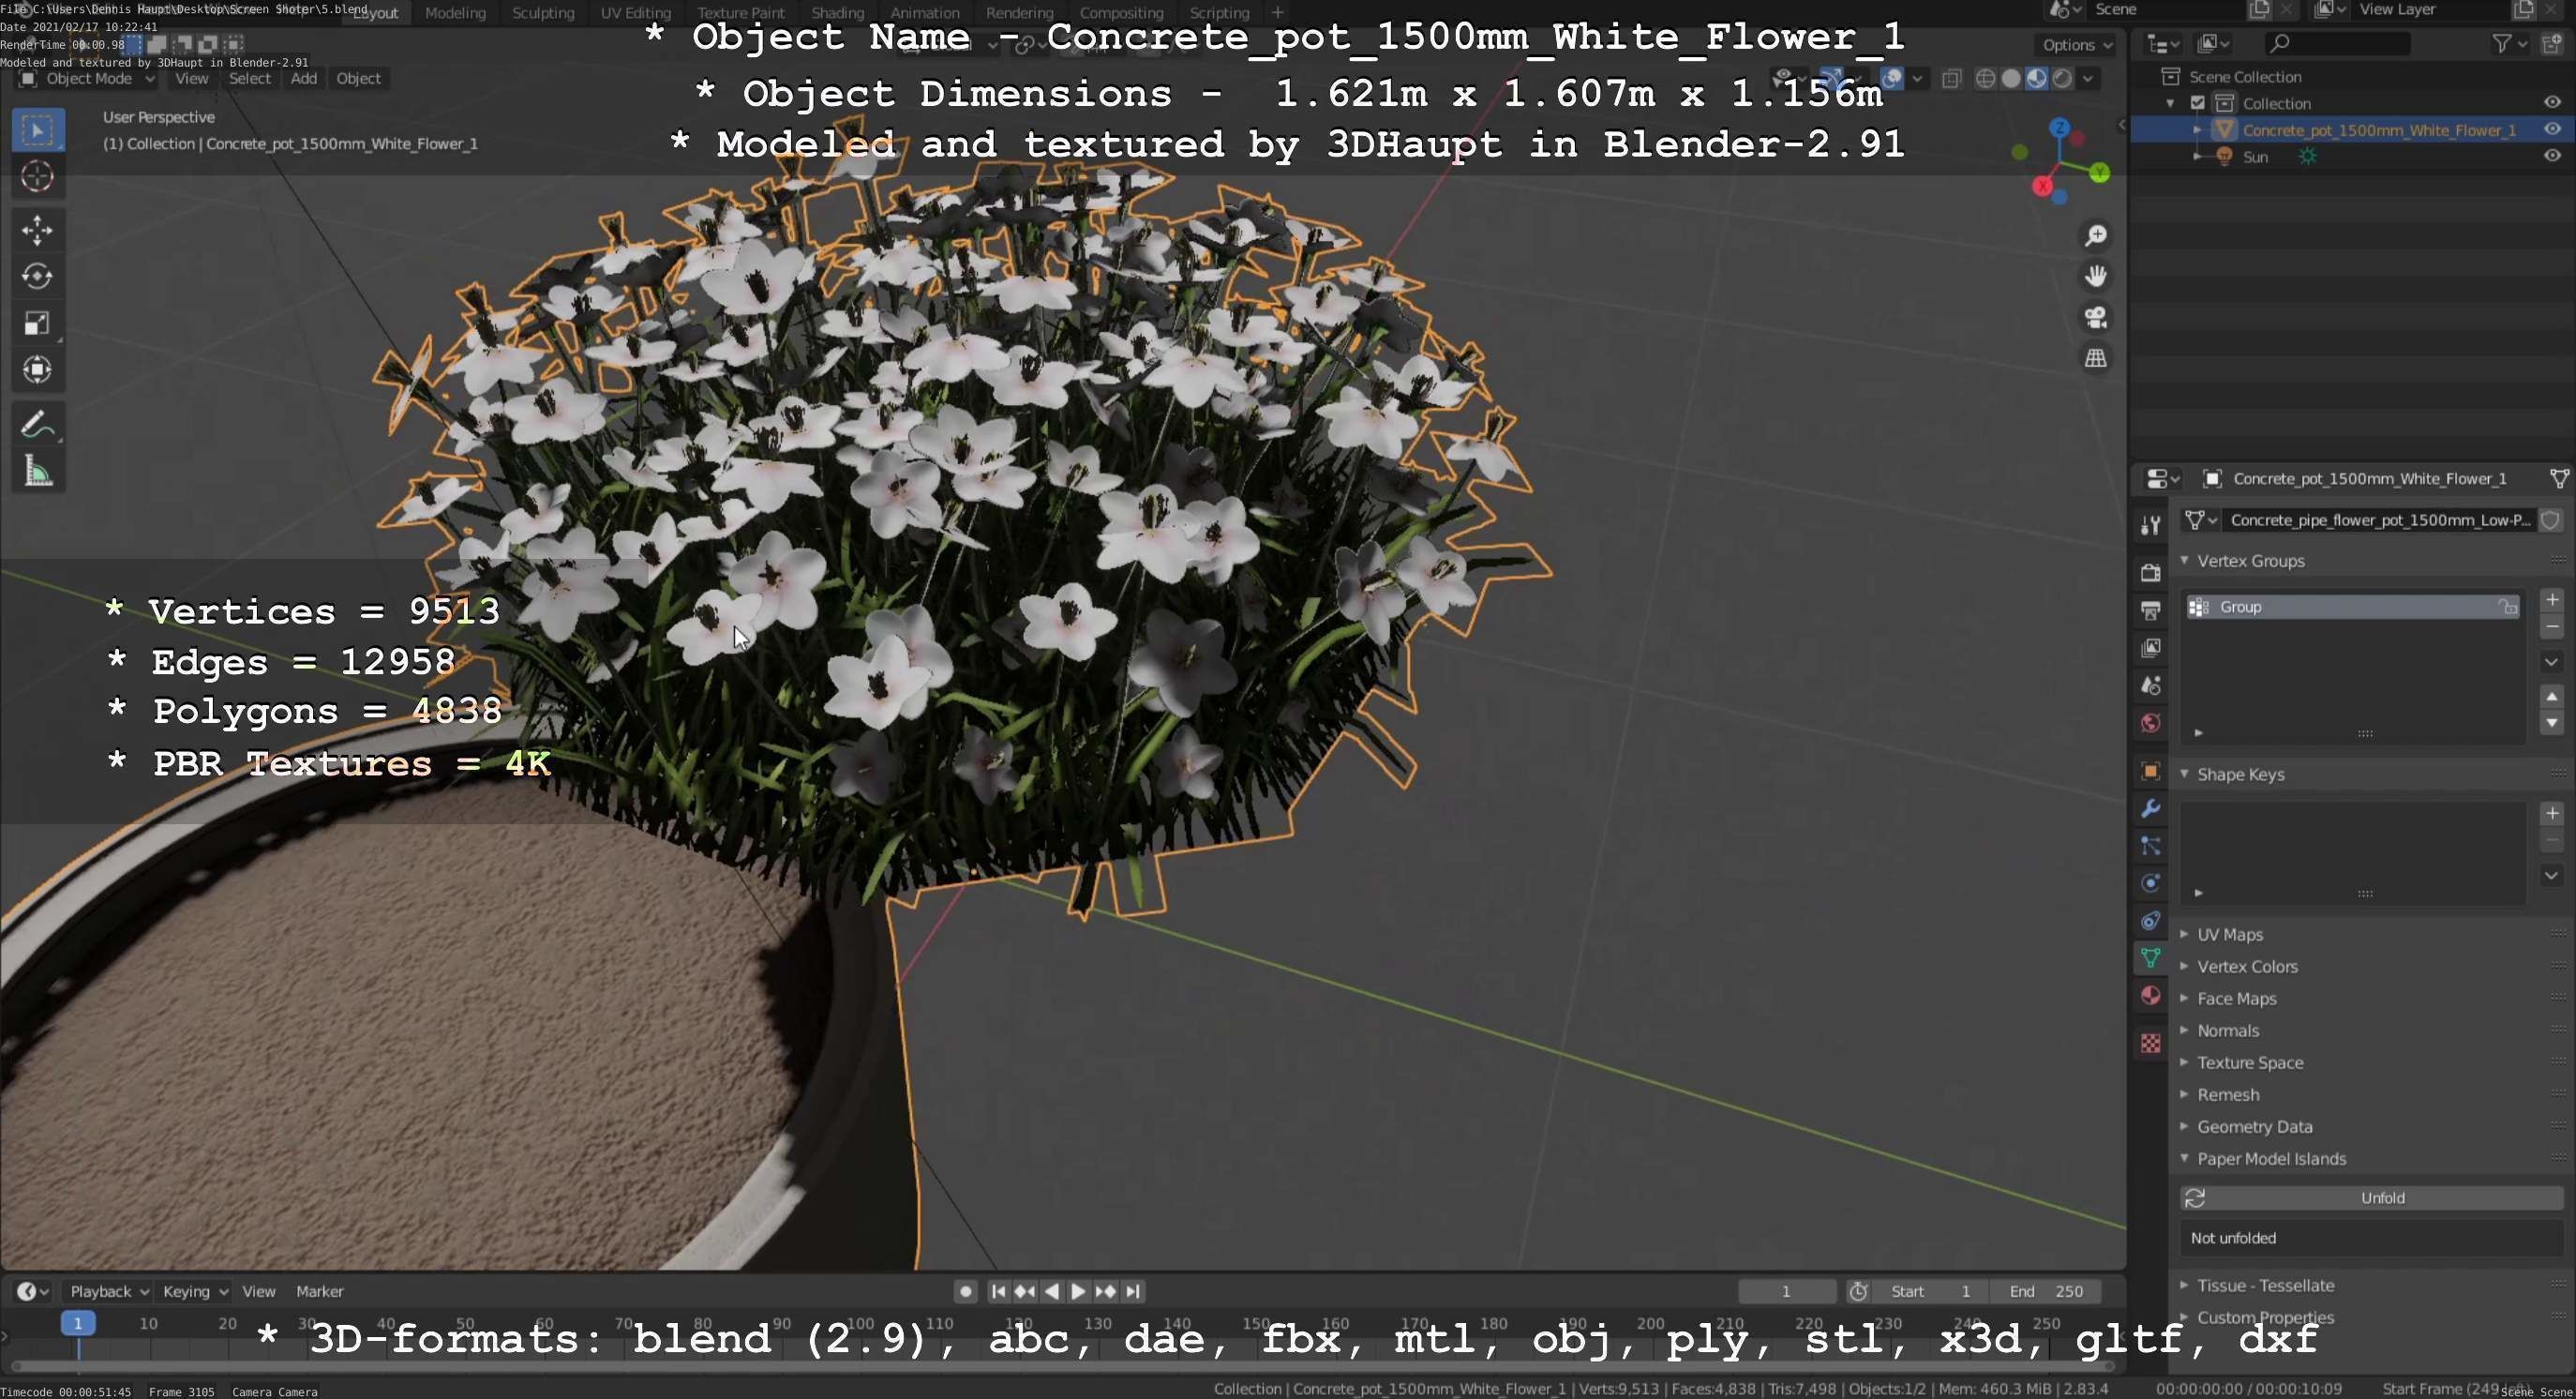Activate the 3D Cursor tool
Viewport: 2576px width, 1399px height.
coord(38,177)
